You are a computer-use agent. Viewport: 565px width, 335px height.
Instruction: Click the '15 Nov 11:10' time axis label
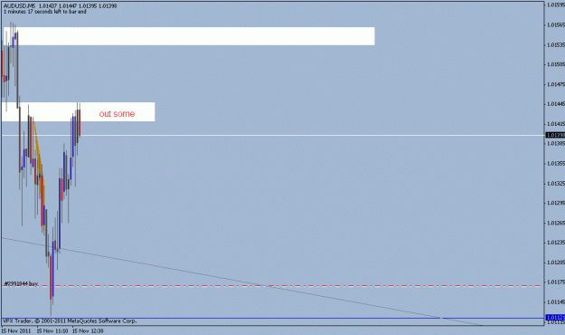(52, 330)
